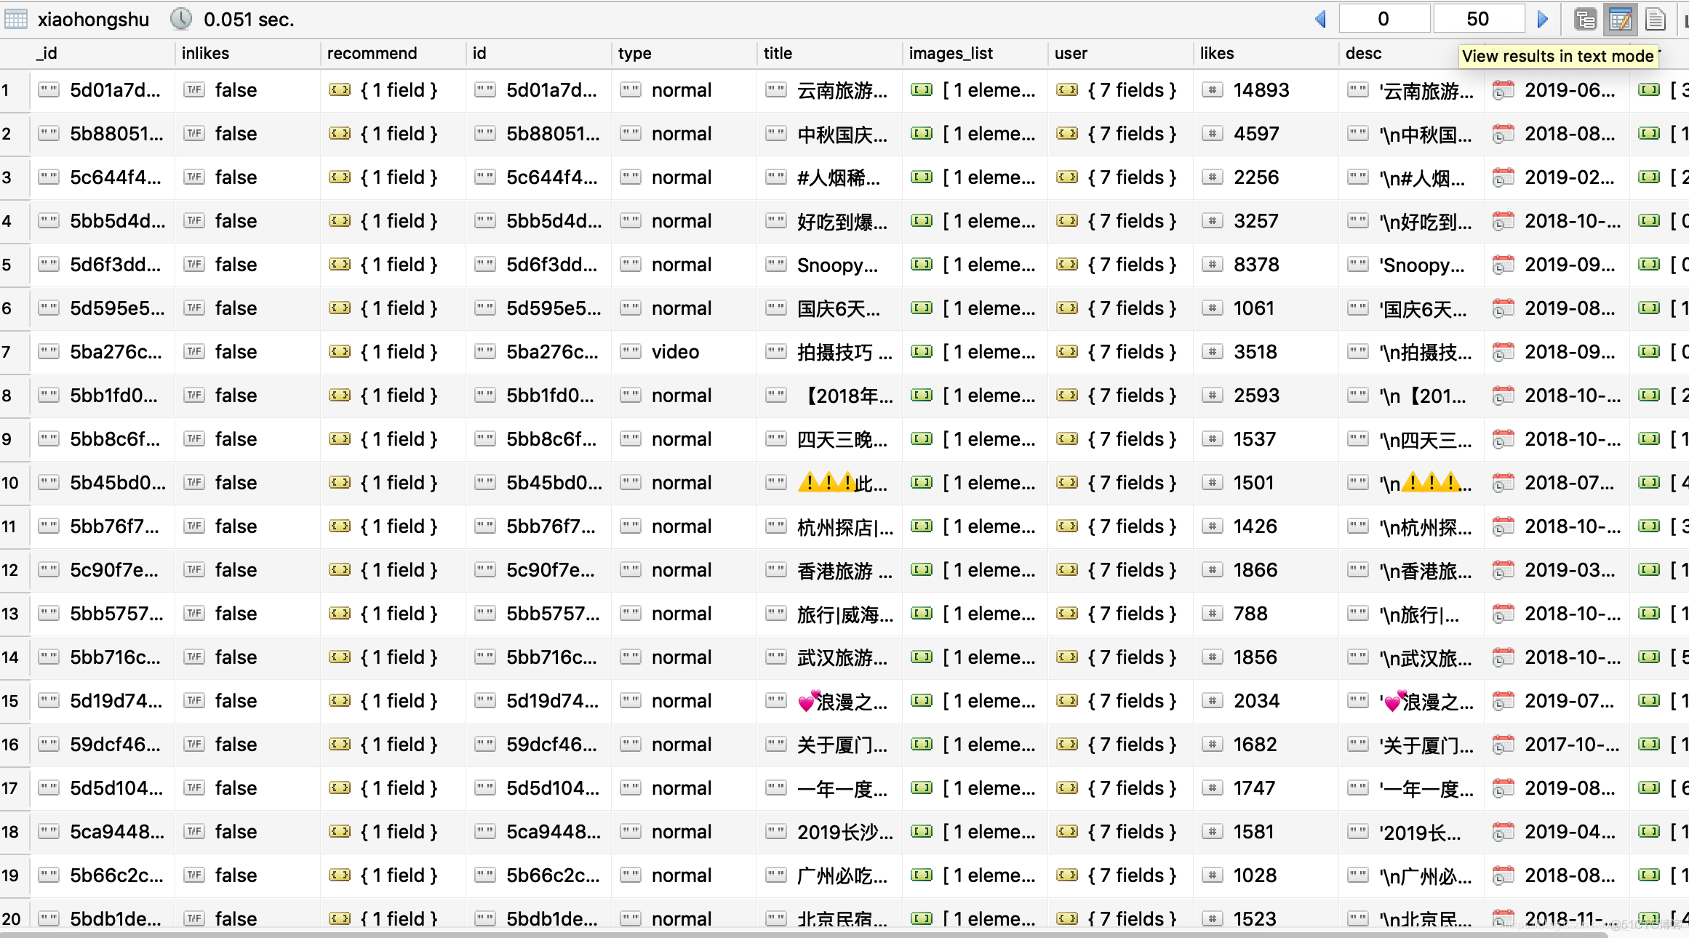The width and height of the screenshot is (1689, 938).
Task: Click the previous page left arrow
Action: 1321,20
